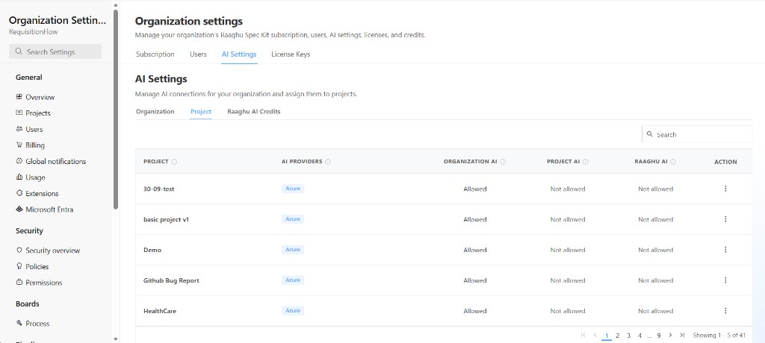Switch to License Keys tab
Screen dimensions: 765x343
(291, 54)
